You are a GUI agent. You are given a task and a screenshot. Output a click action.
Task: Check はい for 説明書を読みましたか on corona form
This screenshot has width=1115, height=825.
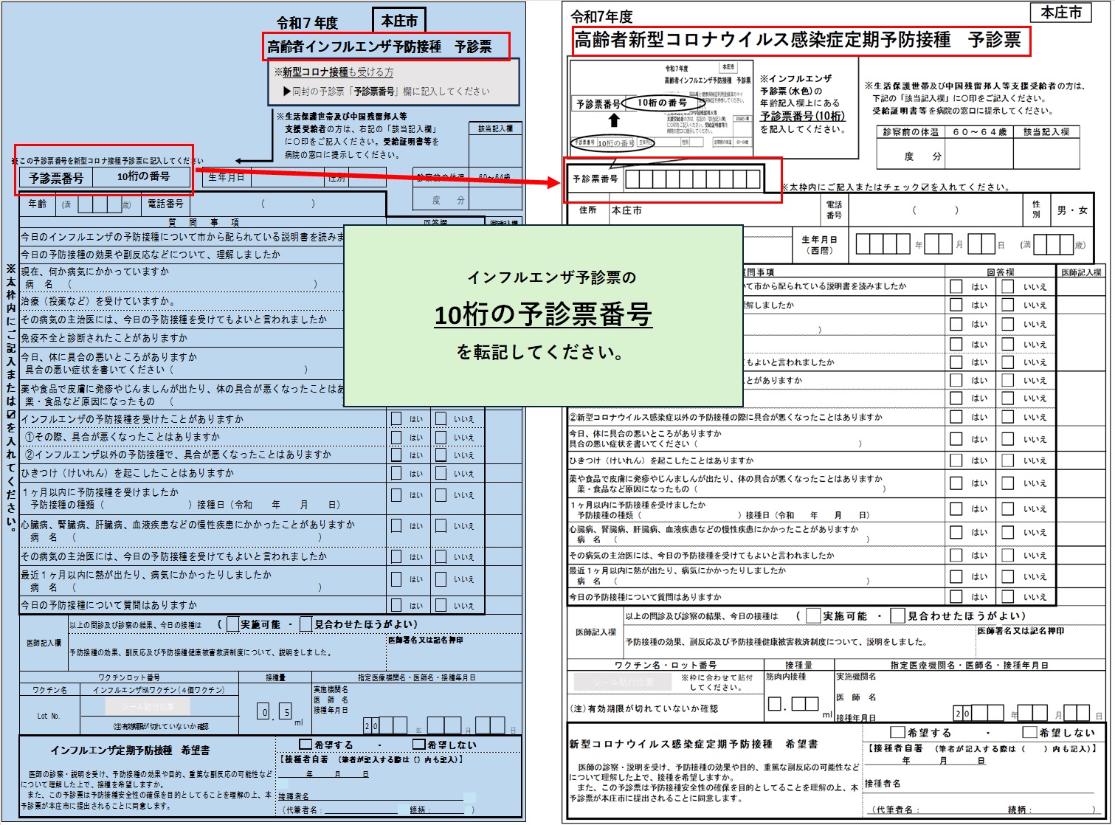[x=956, y=286]
